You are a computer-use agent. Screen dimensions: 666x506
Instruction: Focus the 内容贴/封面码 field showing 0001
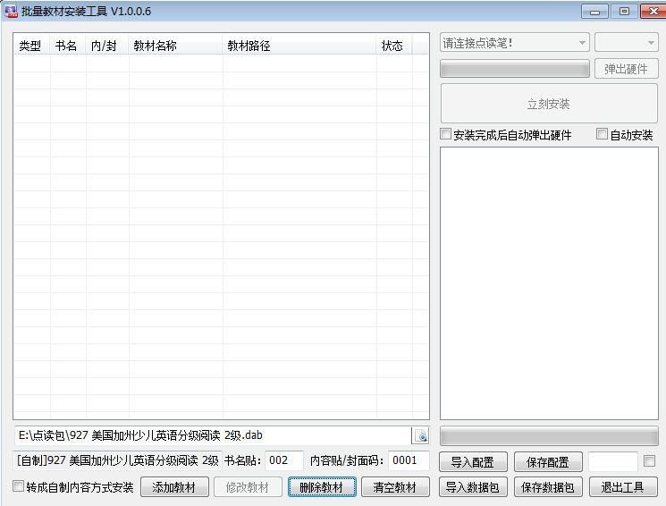coord(409,461)
